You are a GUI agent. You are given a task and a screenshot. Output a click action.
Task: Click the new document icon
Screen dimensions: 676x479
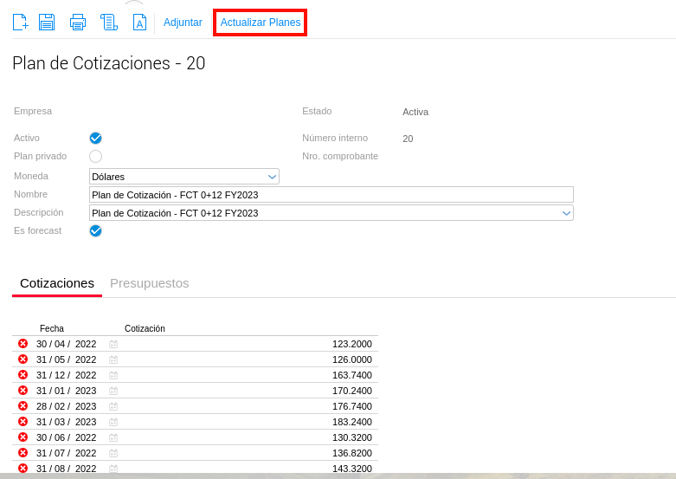(21, 23)
